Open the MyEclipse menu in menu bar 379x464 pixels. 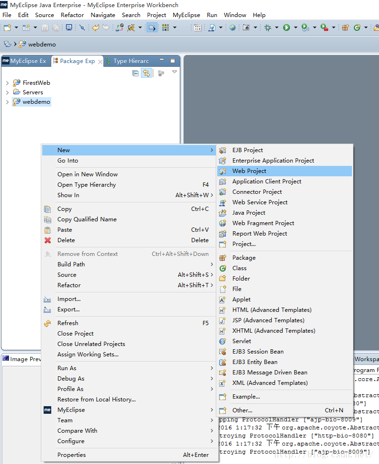click(x=186, y=15)
